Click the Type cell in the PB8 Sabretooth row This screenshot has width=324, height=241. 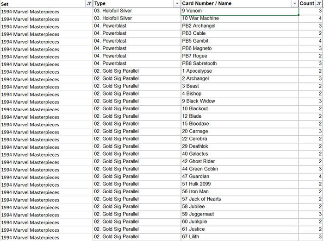(x=137, y=64)
